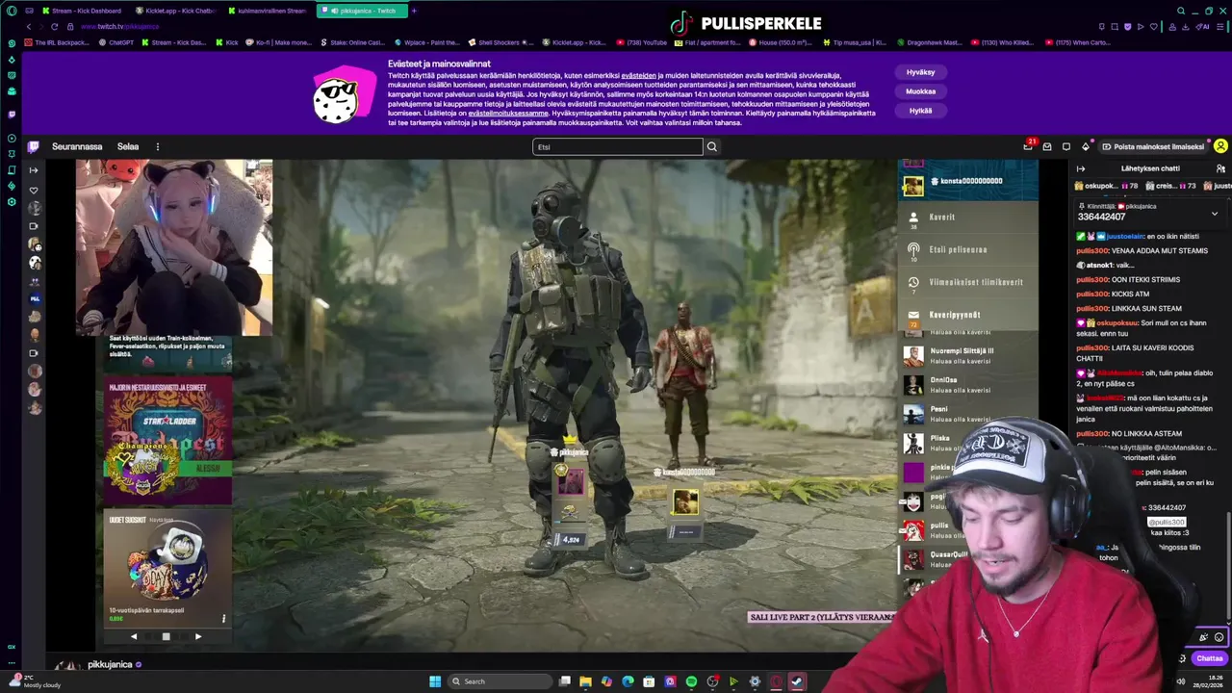Screen dimensions: 1232x693
Task: Open Stake: Online Casino bookmark
Action: tap(351, 42)
